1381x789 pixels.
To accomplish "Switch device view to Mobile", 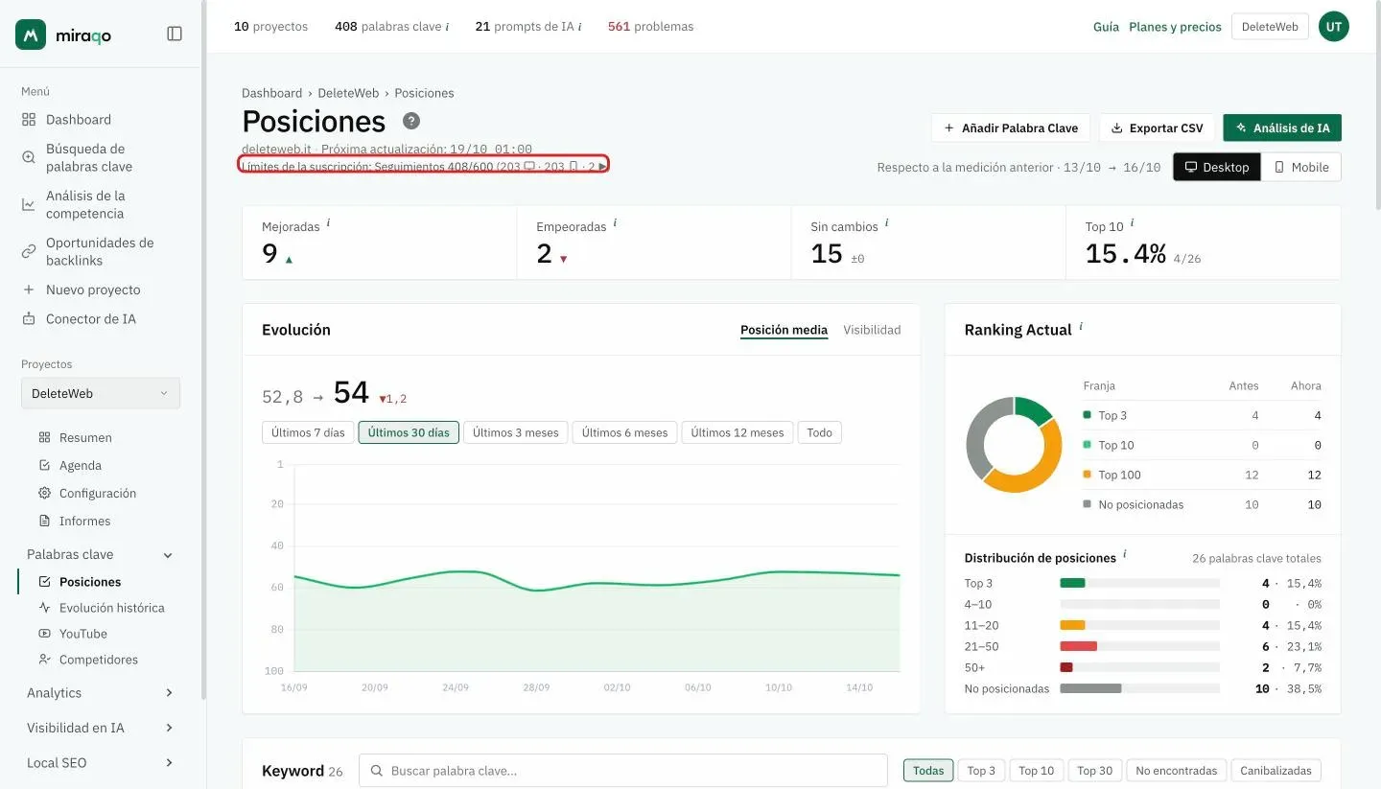I will pyautogui.click(x=1300, y=167).
